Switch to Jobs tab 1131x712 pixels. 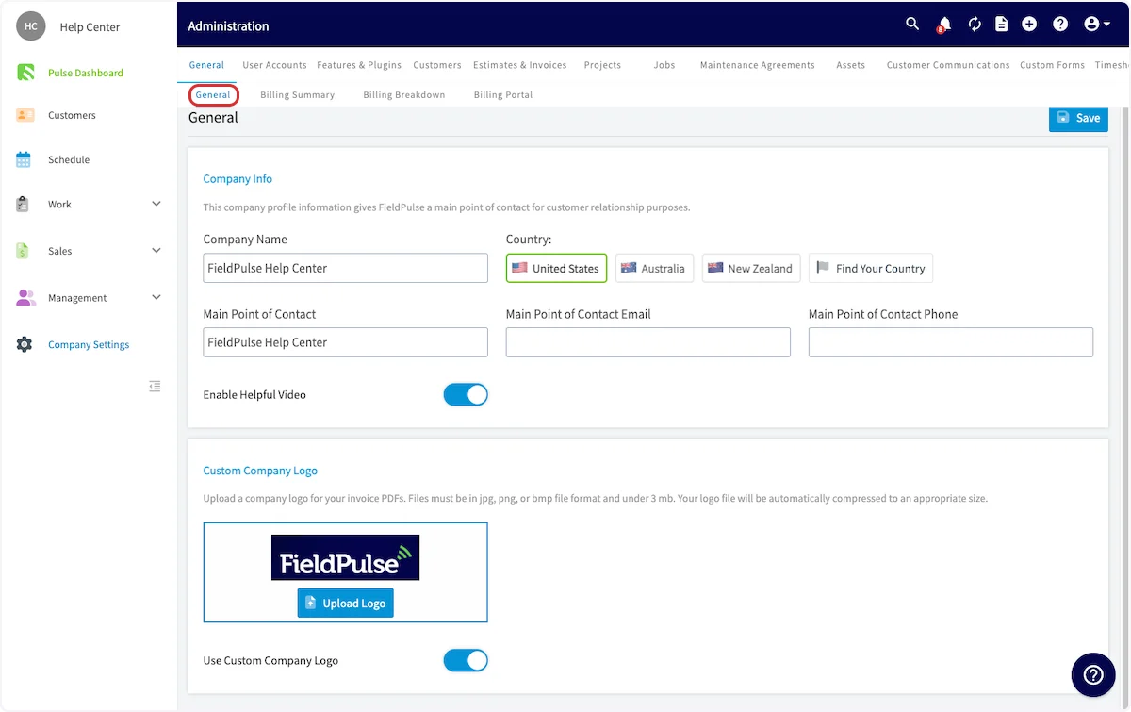(664, 65)
